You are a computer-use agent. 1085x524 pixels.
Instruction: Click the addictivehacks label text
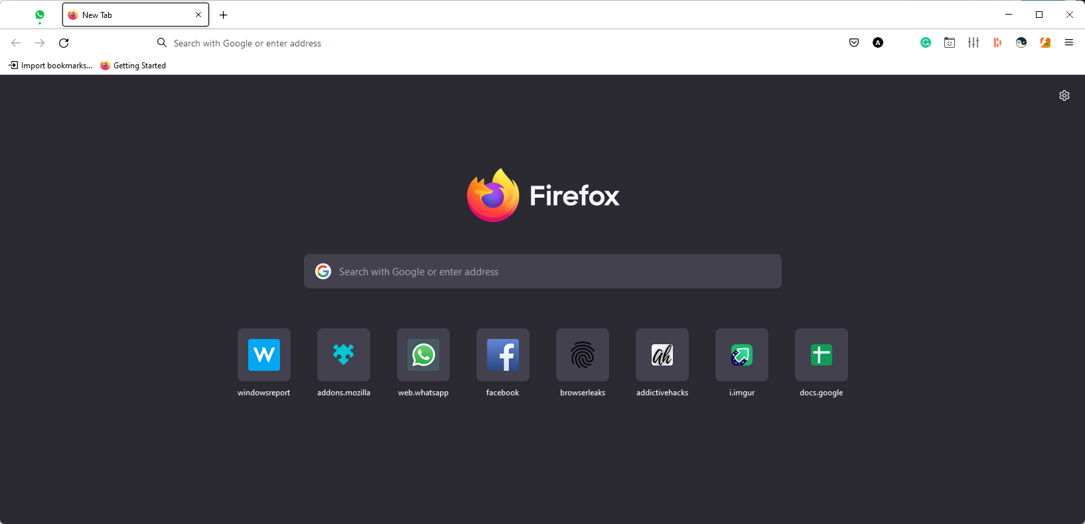pos(662,393)
